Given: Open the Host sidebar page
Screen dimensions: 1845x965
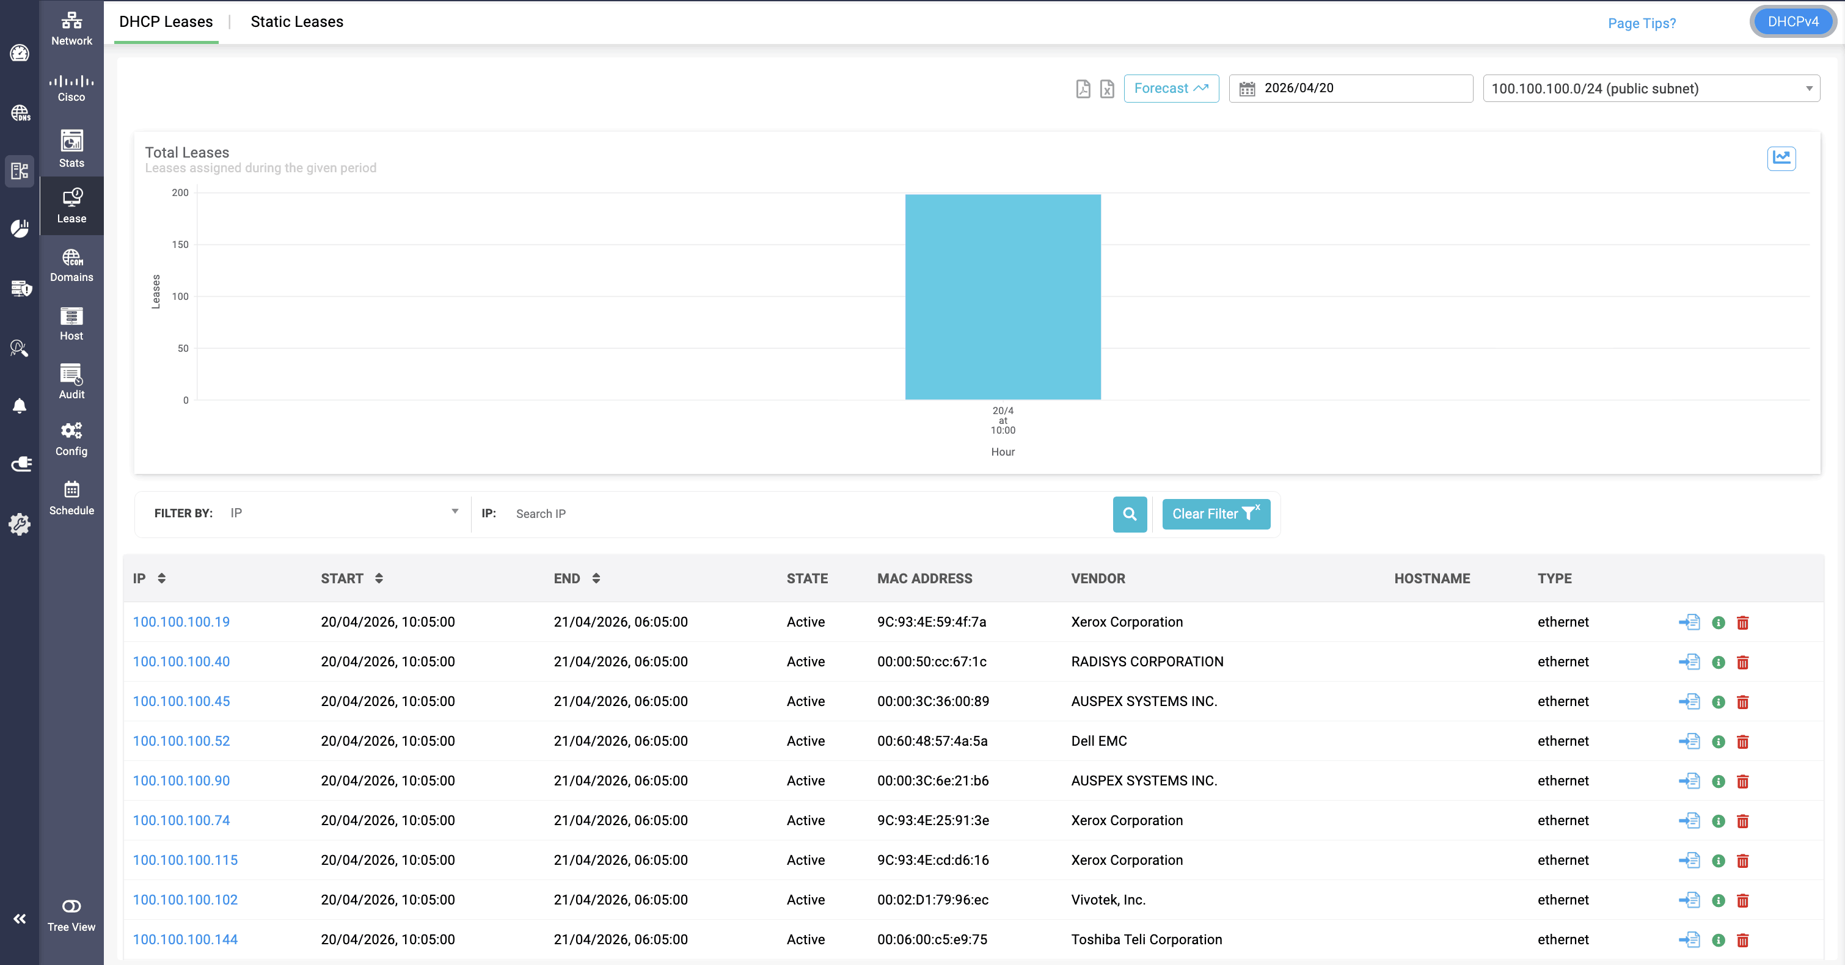Looking at the screenshot, I should [x=71, y=324].
